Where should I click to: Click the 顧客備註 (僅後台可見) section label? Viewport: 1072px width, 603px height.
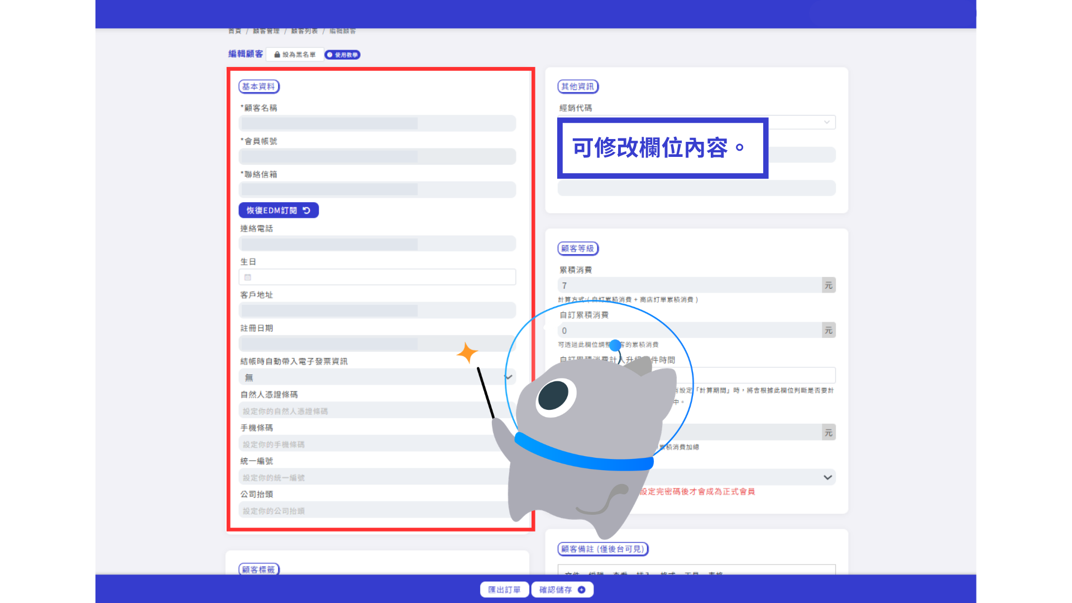[603, 549]
